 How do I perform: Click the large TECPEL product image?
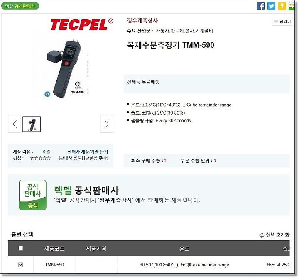(x=62, y=65)
